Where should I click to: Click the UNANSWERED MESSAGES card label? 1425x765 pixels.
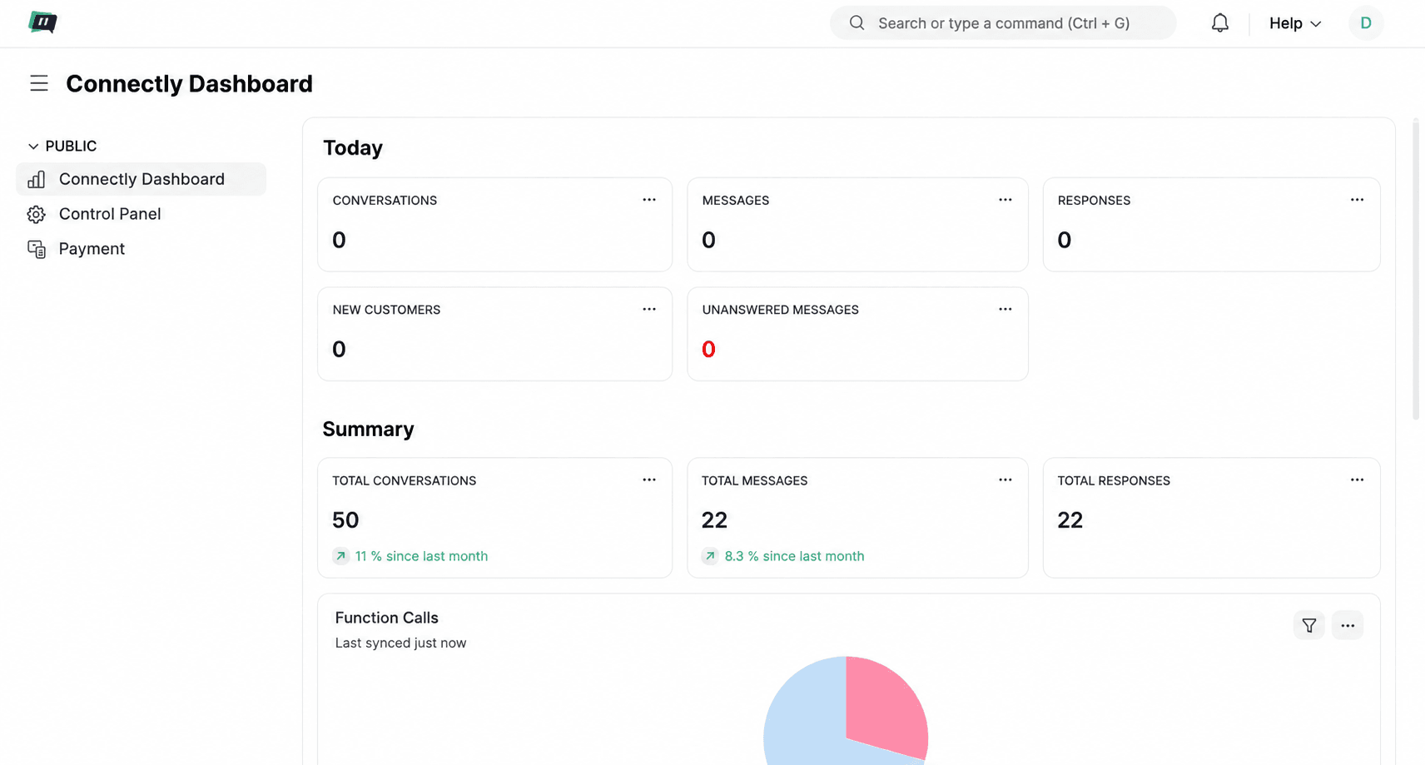pos(780,310)
